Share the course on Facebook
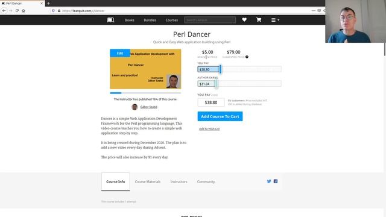The height and width of the screenshot is (217, 386). click(276, 181)
